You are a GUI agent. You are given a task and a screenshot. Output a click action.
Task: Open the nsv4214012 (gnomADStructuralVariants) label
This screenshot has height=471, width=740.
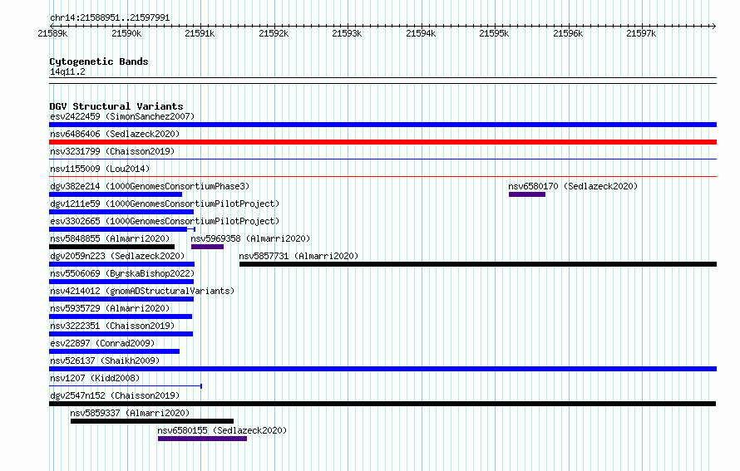click(x=142, y=291)
